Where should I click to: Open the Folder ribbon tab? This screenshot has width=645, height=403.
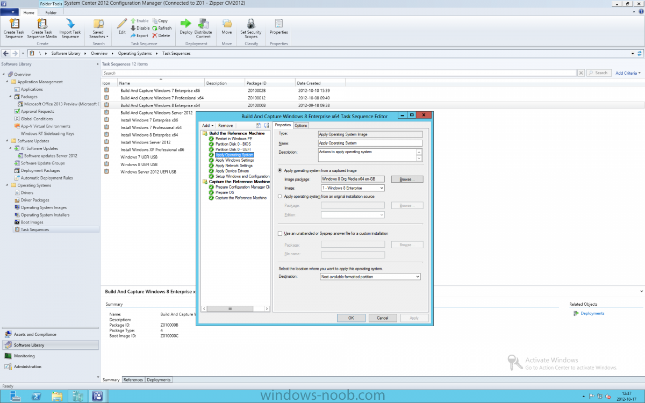click(51, 12)
